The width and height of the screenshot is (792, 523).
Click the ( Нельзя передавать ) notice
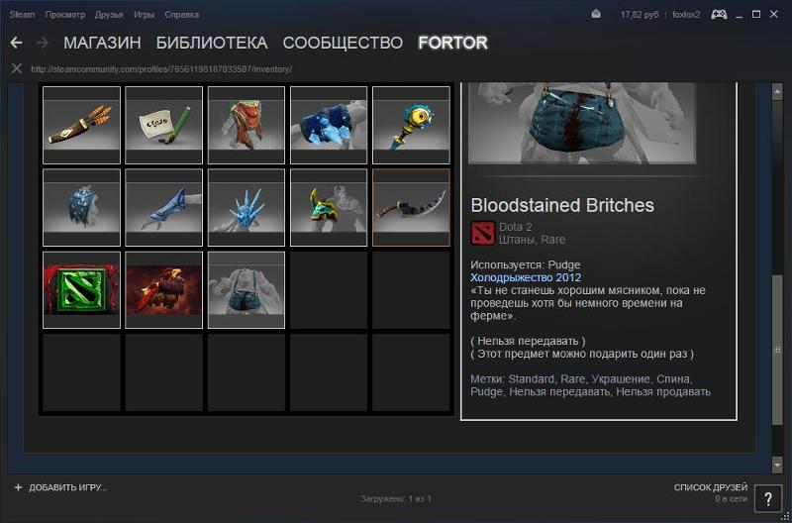[528, 341]
